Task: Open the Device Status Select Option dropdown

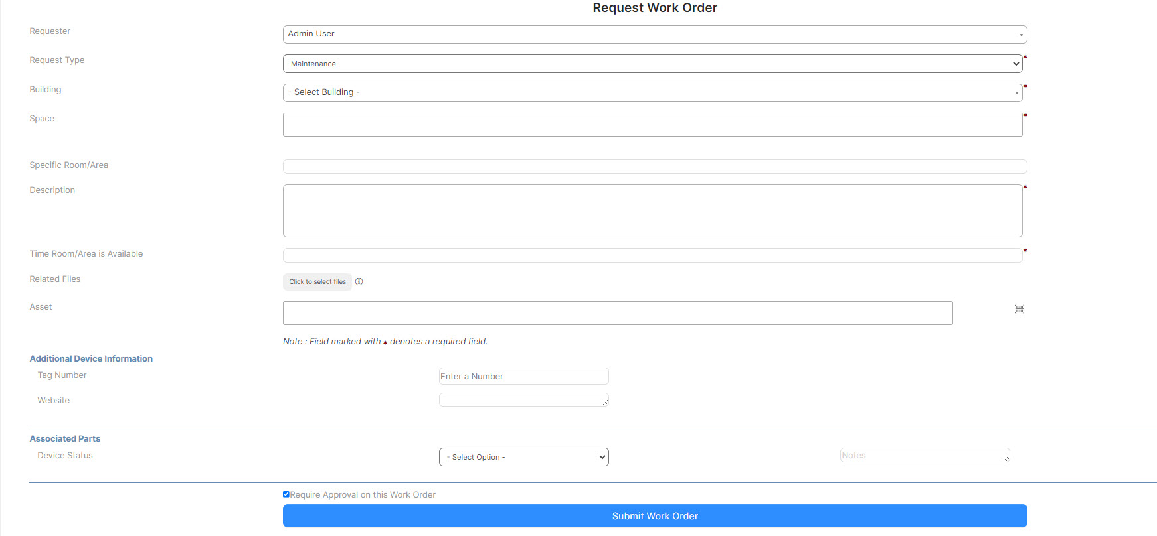Action: coord(524,457)
